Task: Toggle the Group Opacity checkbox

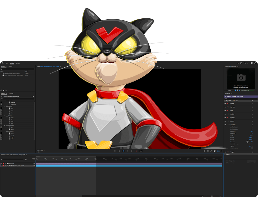Action: [252, 148]
